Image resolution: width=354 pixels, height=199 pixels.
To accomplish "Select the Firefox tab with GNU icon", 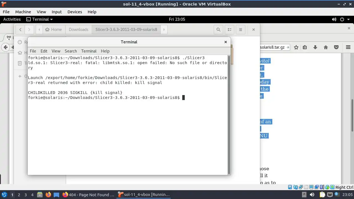I will click(x=9, y=38).
